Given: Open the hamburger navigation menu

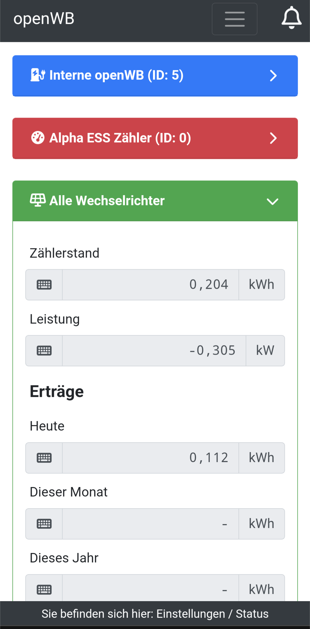Looking at the screenshot, I should pyautogui.click(x=235, y=19).
